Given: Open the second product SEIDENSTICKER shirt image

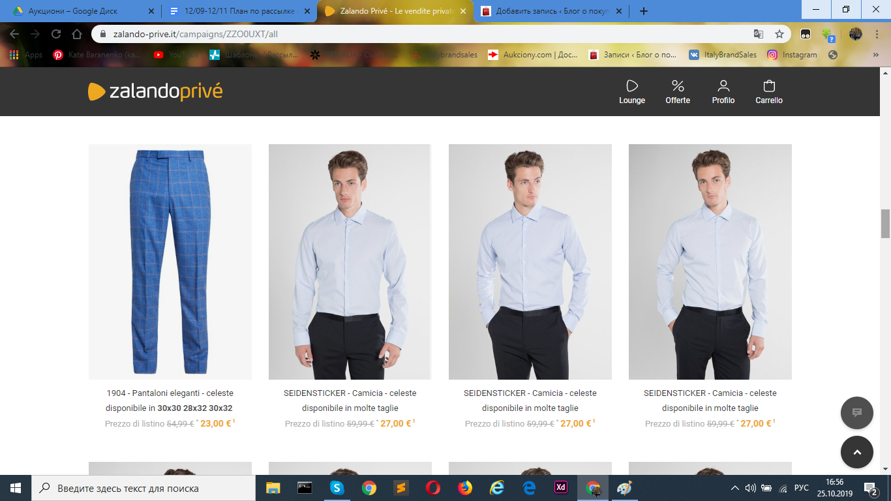Looking at the screenshot, I should 350,262.
